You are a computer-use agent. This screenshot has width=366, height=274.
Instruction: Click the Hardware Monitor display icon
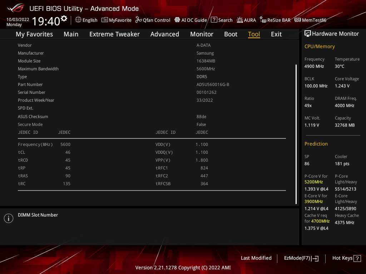(308, 34)
